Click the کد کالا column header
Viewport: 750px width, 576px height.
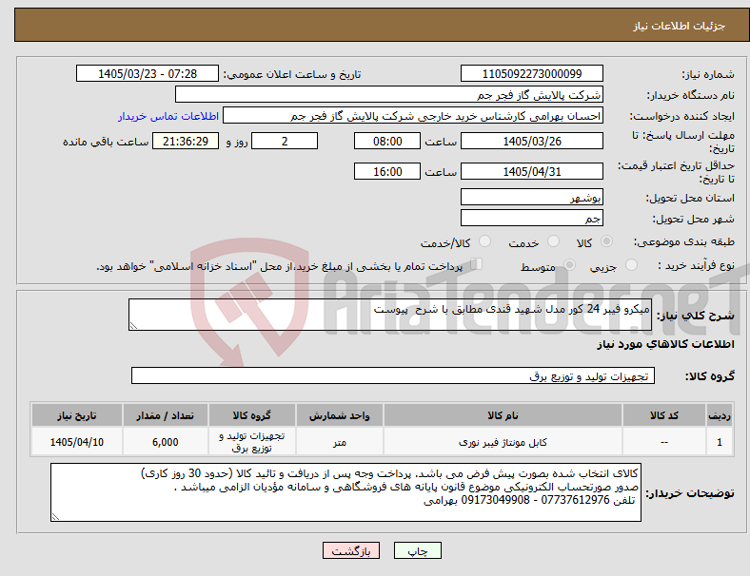pyautogui.click(x=664, y=415)
